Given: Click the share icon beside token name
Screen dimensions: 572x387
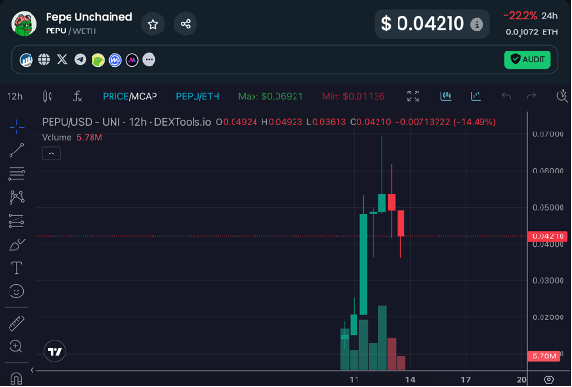Looking at the screenshot, I should pos(186,24).
